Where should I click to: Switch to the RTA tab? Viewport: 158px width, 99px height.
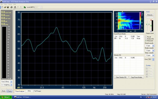pos(29,91)
